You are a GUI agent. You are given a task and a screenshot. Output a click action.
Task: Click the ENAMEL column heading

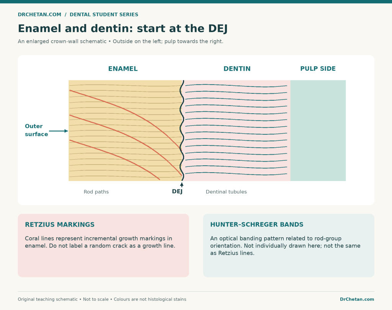tap(123, 69)
